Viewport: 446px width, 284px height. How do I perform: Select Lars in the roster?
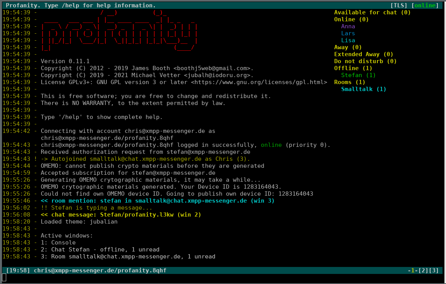pyautogui.click(x=348, y=33)
